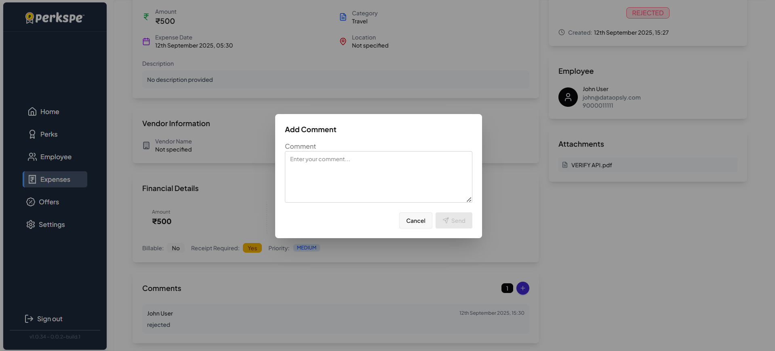Click the Settings gear icon

[x=31, y=224]
